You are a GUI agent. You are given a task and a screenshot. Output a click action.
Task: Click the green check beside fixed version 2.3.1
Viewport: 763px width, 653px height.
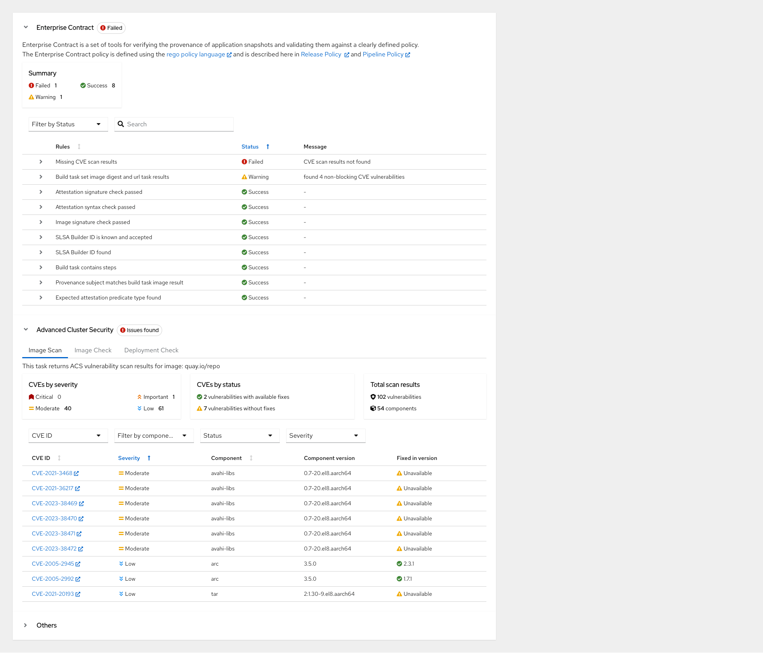[x=399, y=564]
